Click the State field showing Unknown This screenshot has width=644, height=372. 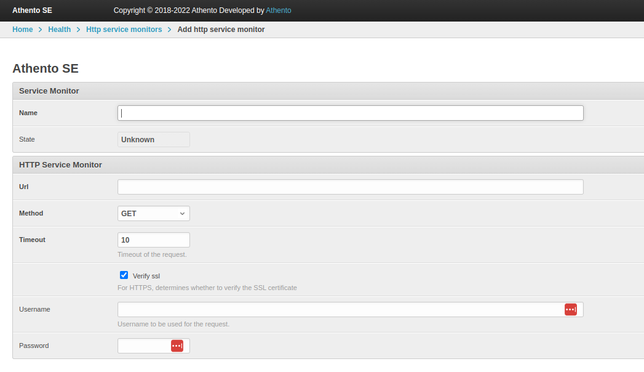(x=153, y=140)
